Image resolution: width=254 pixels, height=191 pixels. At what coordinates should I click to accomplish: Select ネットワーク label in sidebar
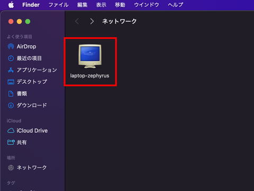tap(32, 168)
